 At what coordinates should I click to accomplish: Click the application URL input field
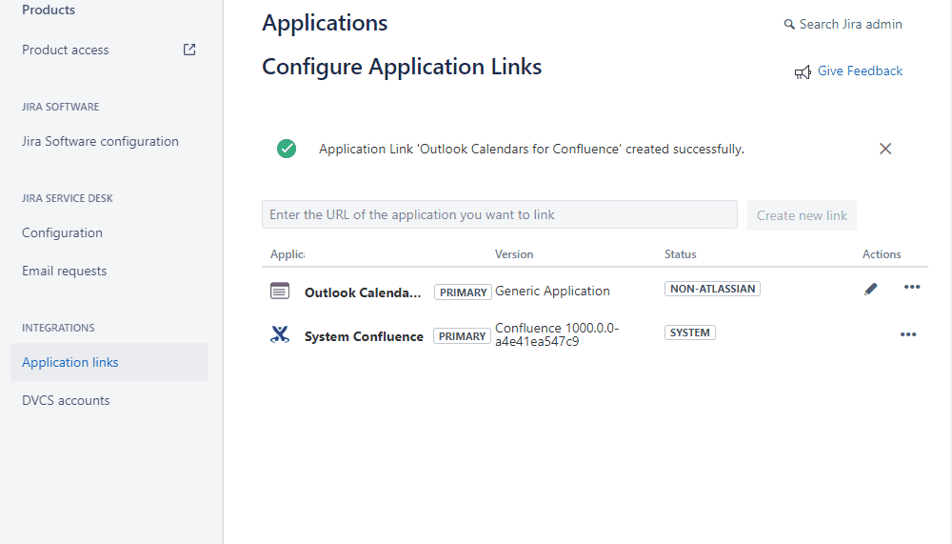point(499,215)
